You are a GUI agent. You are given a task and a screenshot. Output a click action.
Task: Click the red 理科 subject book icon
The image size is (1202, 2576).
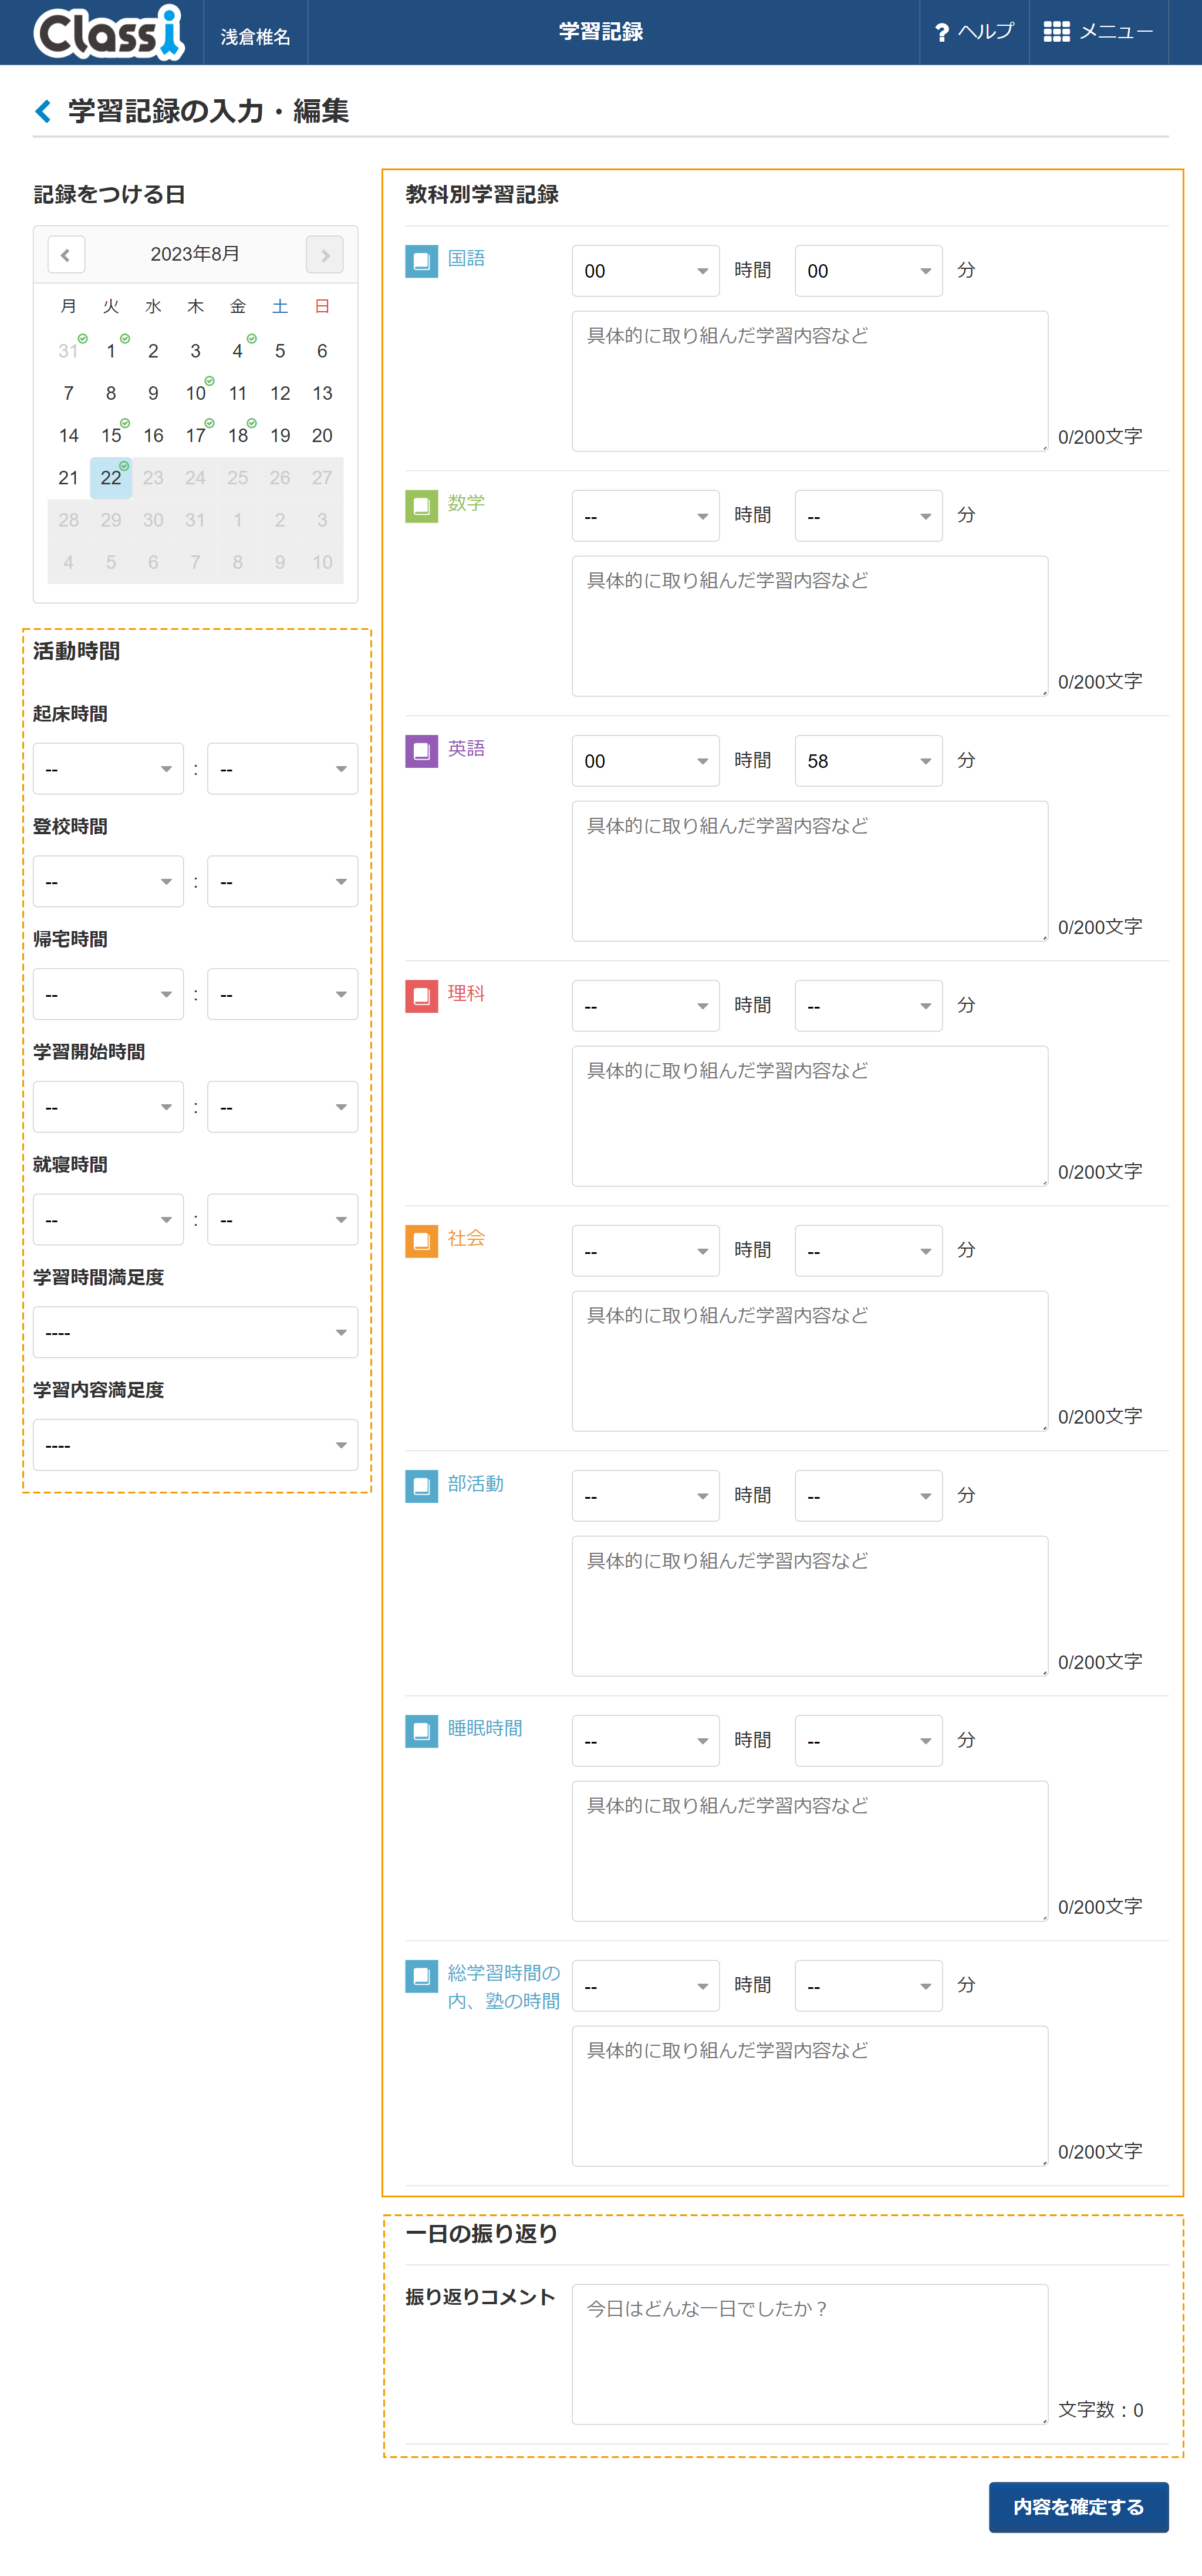click(421, 996)
